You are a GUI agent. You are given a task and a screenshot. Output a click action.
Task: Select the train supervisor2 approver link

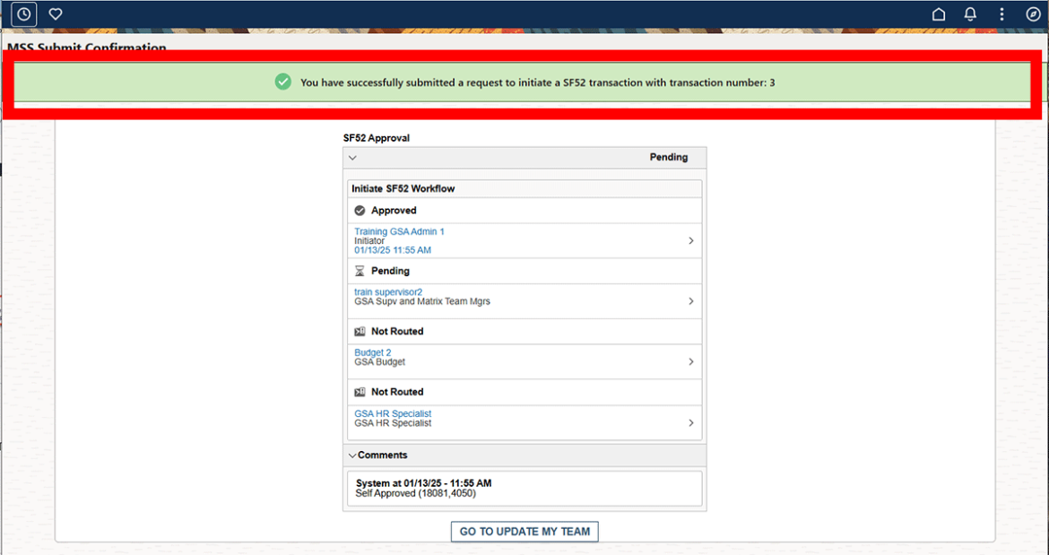point(387,291)
